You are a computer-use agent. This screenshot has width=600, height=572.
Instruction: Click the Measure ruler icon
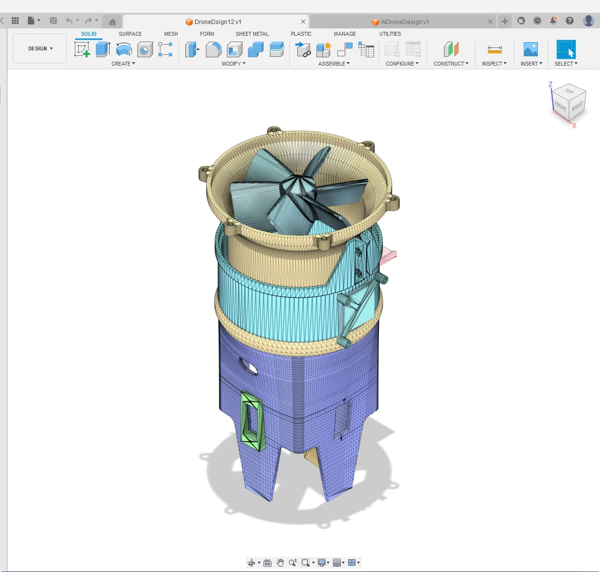tap(494, 49)
